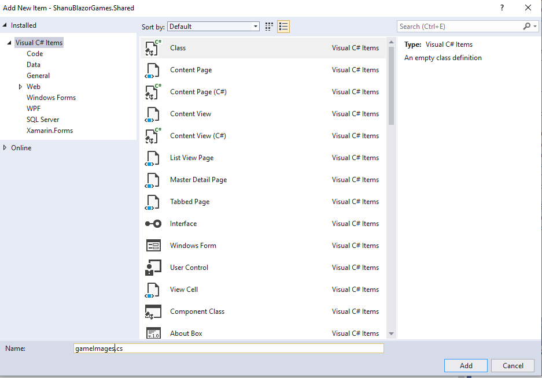This screenshot has height=378, width=542.
Task: Select the 'Master Detail Page' template name
Action: point(198,180)
